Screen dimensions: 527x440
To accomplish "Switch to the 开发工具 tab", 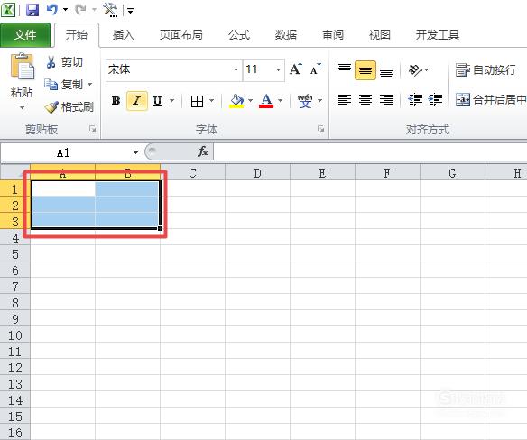I will [438, 34].
